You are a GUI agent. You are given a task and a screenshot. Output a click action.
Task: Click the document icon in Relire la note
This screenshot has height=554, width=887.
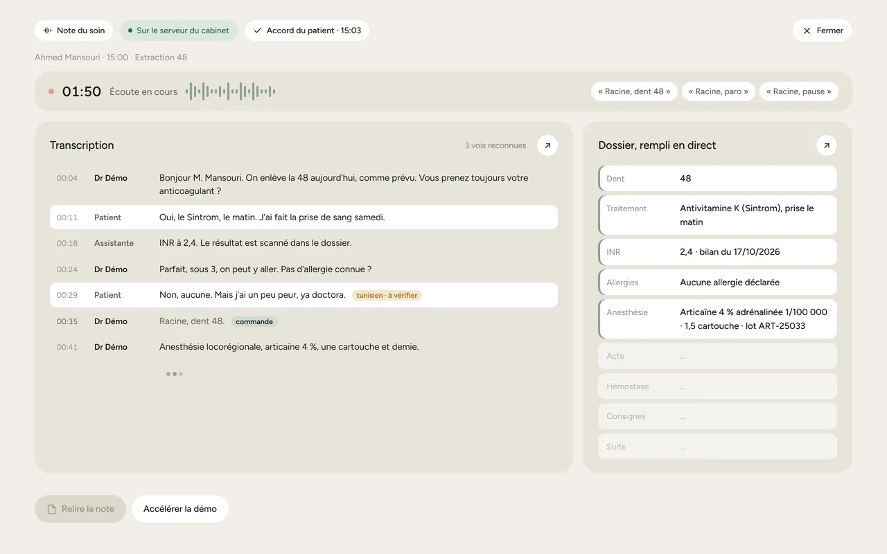[51, 509]
